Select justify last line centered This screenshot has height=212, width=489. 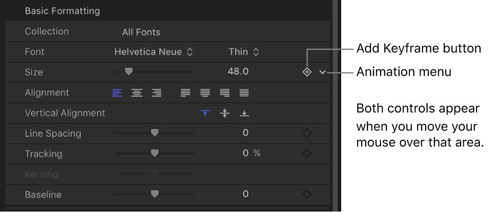pyautogui.click(x=205, y=93)
